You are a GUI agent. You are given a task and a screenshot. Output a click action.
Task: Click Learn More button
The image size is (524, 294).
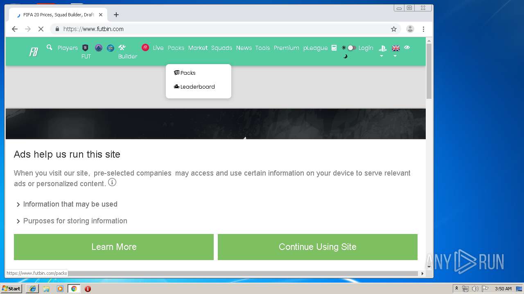coord(114,247)
